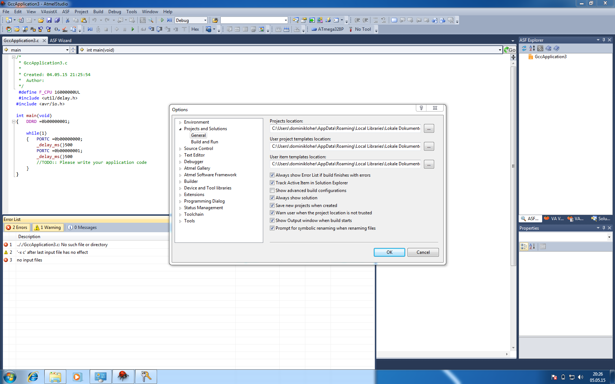This screenshot has height=384, width=615.
Task: Expand the Toolchain options node
Action: click(x=180, y=215)
